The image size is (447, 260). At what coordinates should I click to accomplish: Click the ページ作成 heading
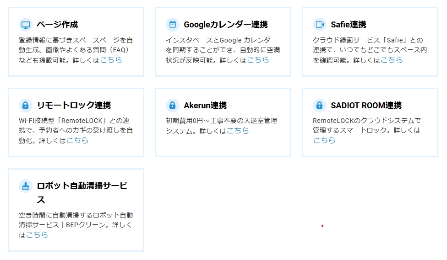click(x=57, y=25)
